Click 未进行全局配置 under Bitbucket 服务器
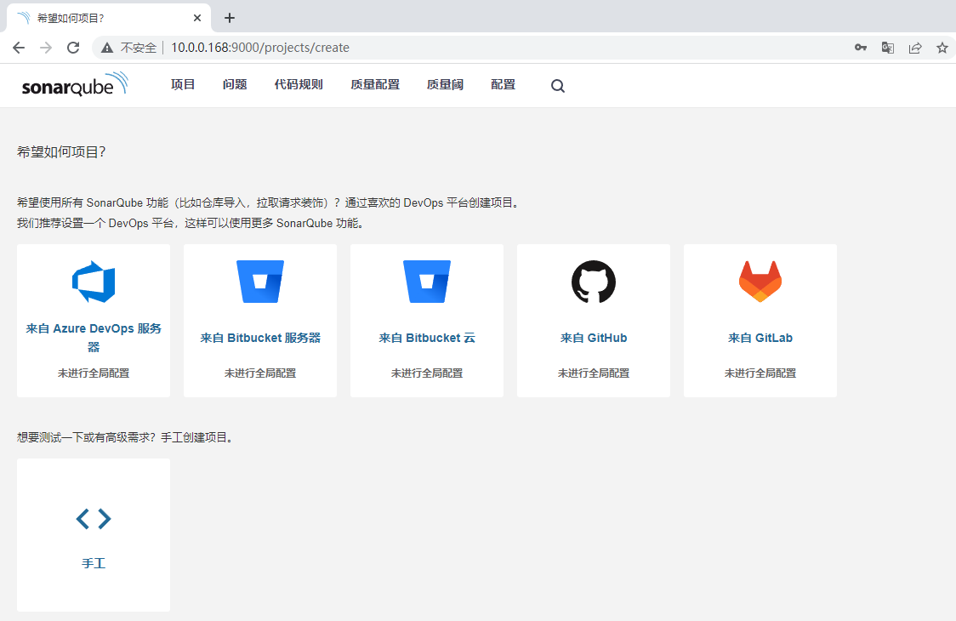 coord(260,373)
